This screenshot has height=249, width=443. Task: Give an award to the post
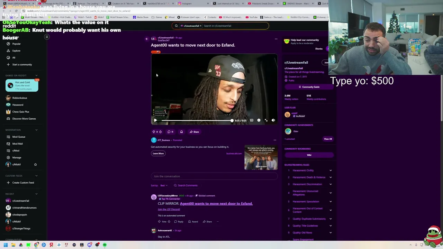tap(181, 132)
